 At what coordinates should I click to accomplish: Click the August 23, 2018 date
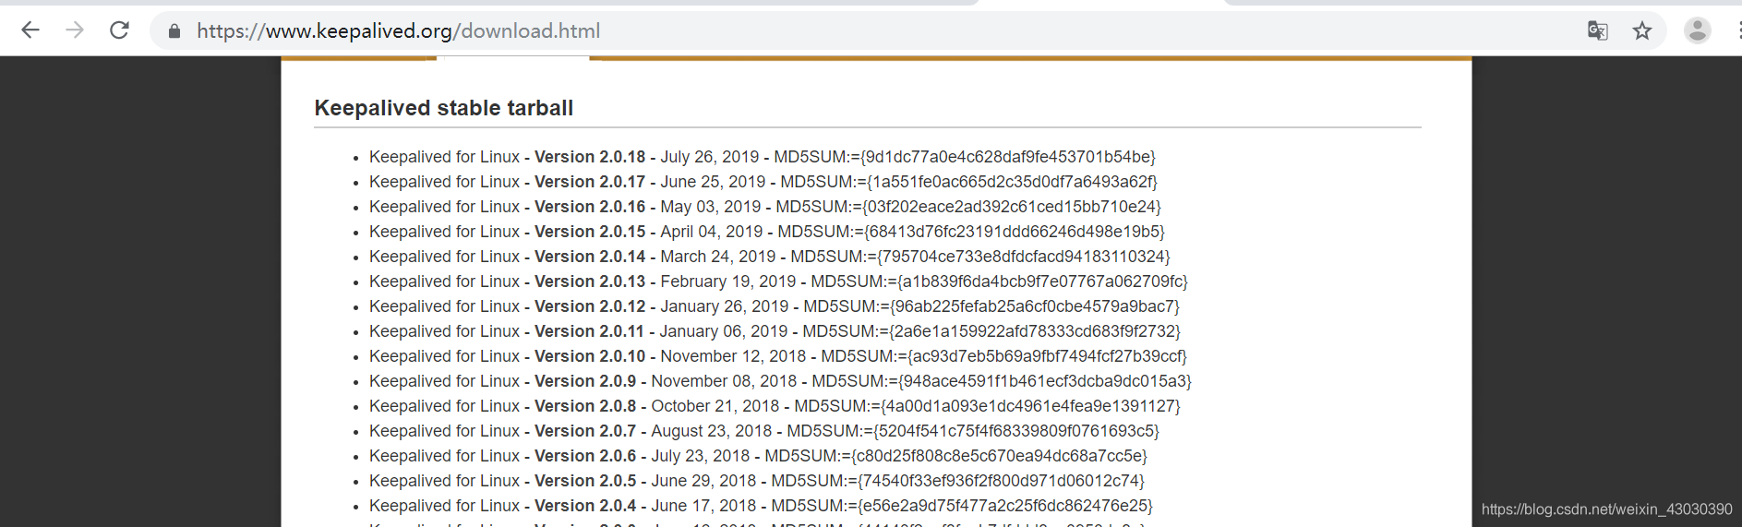[x=711, y=431]
